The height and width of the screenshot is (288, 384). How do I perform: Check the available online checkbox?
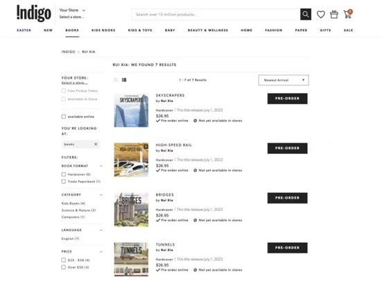[64, 117]
